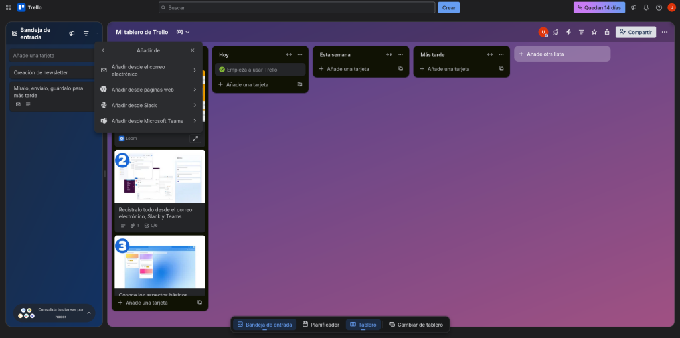Expand the Loom card preview
This screenshot has width=680, height=338.
coord(195,139)
